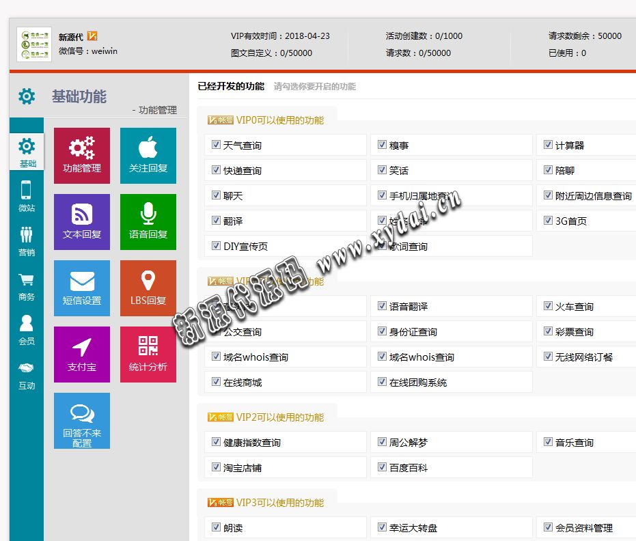Uncheck 附近周边信息查询
This screenshot has width=636, height=541.
[x=548, y=195]
